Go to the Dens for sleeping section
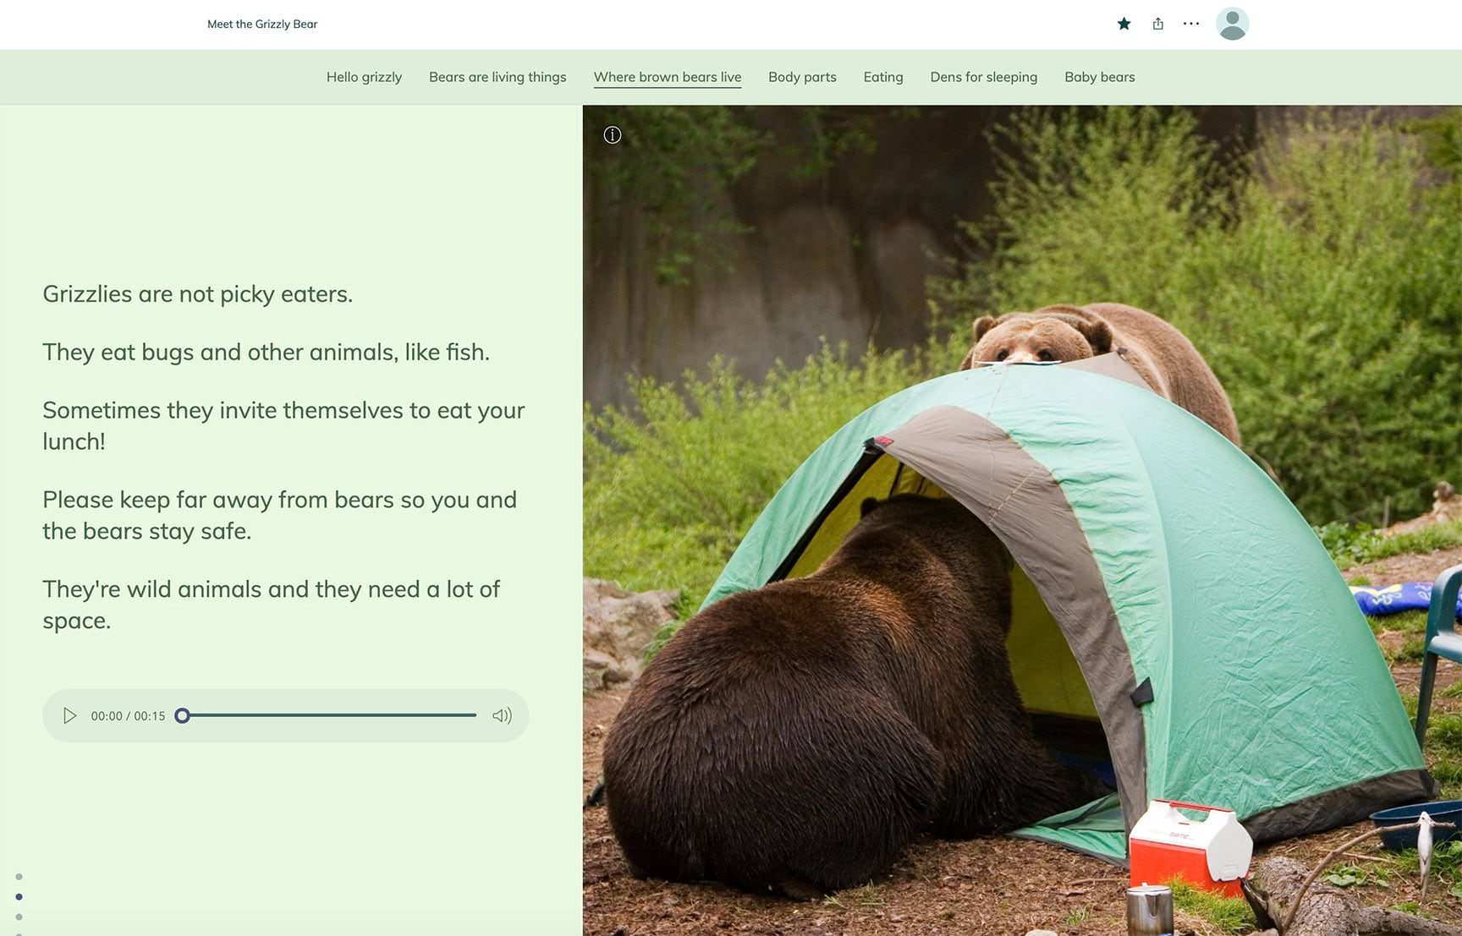The height and width of the screenshot is (936, 1462). (x=983, y=77)
